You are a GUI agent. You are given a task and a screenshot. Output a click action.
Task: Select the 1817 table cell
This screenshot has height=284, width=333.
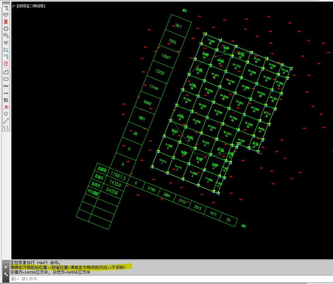(179, 26)
